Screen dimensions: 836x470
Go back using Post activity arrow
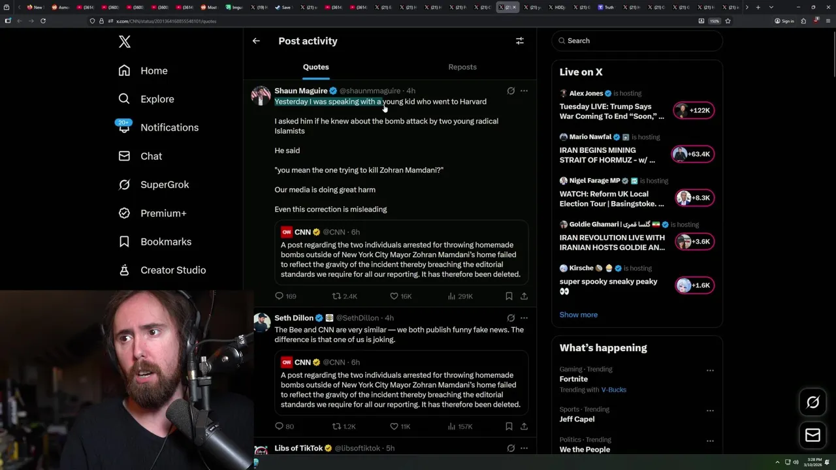[x=256, y=40]
